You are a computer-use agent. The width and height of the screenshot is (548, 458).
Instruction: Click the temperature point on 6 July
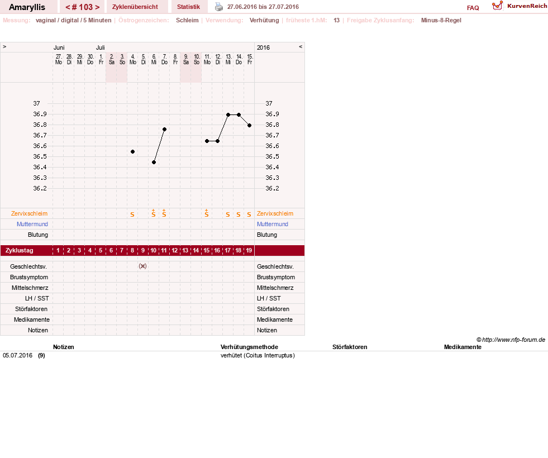coord(154,162)
